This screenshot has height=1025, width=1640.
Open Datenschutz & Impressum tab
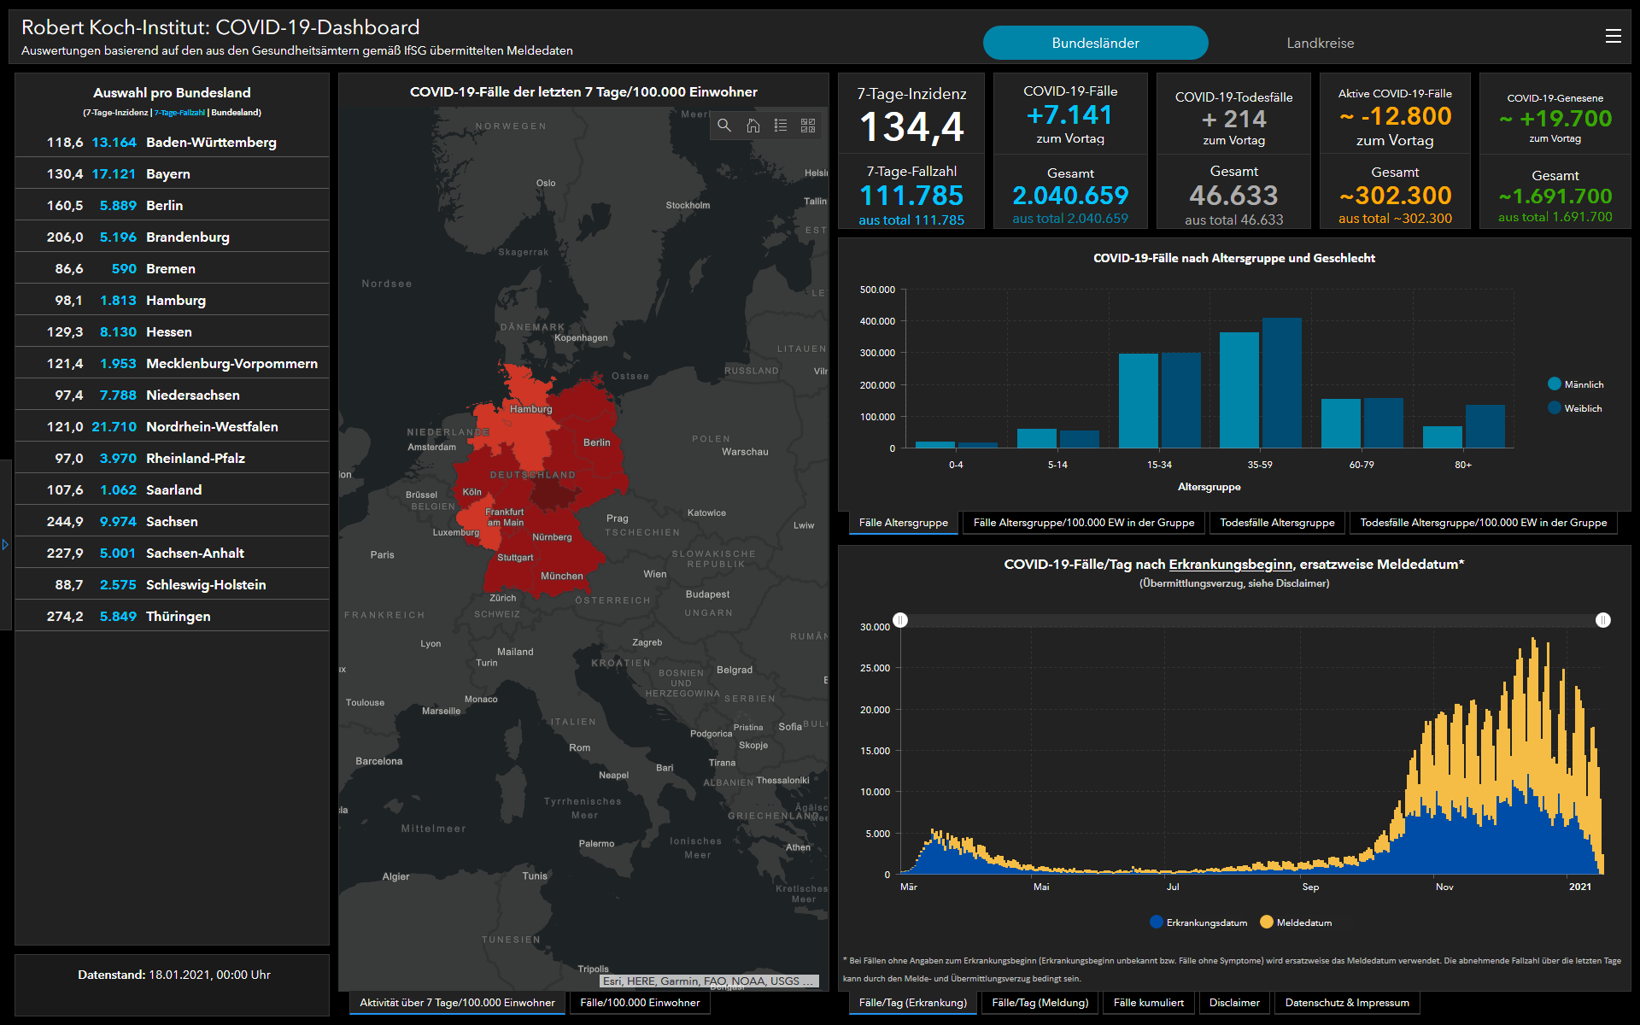tap(1347, 1003)
